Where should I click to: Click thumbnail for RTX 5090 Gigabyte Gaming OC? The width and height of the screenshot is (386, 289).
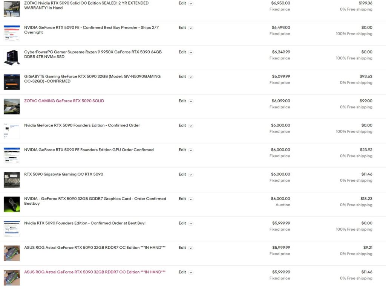tap(11, 180)
